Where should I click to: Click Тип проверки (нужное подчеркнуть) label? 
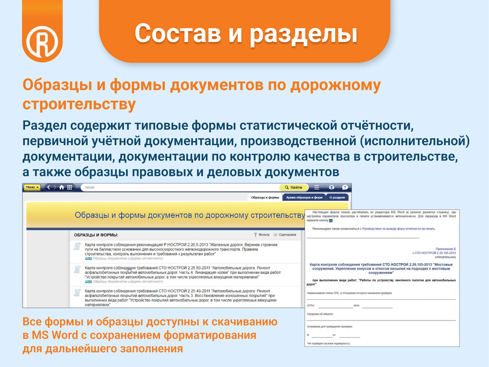click(329, 343)
